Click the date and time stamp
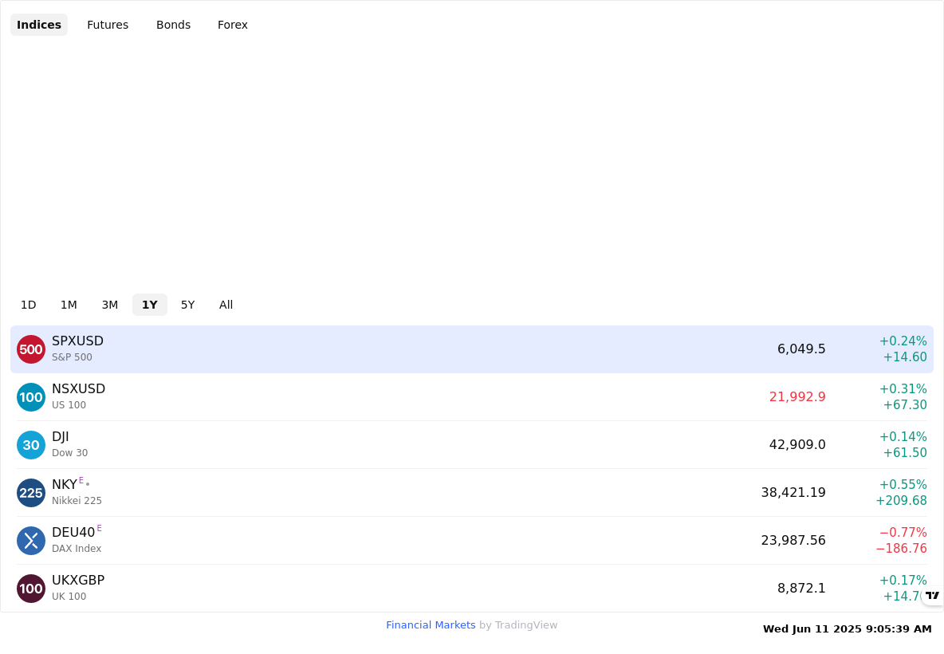This screenshot has height=654, width=944. [x=847, y=629]
